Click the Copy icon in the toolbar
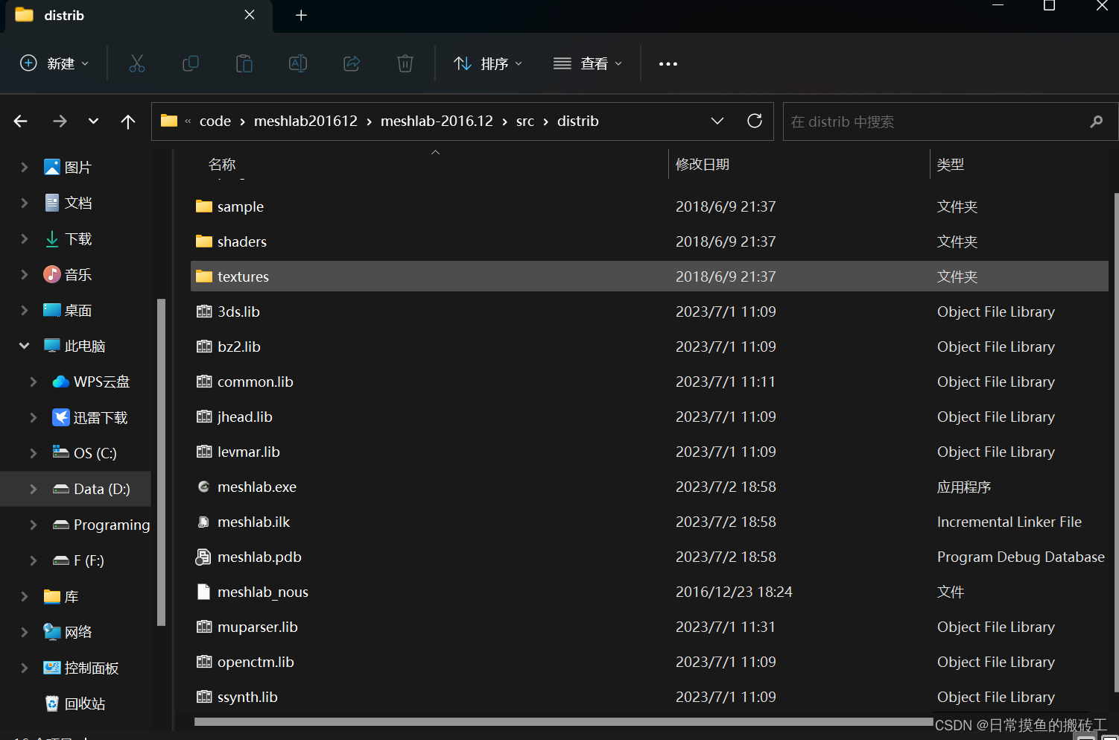Image resolution: width=1119 pixels, height=740 pixels. point(191,63)
